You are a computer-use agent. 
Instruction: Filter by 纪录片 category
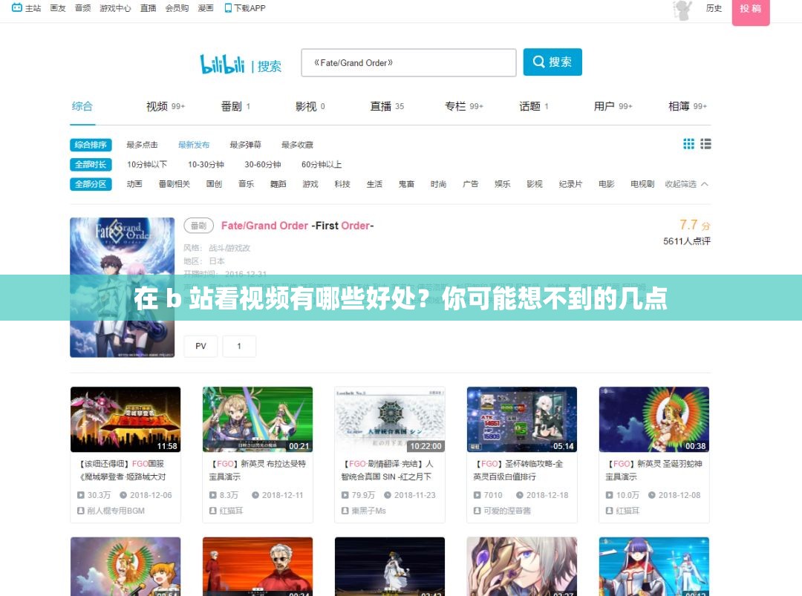(571, 184)
